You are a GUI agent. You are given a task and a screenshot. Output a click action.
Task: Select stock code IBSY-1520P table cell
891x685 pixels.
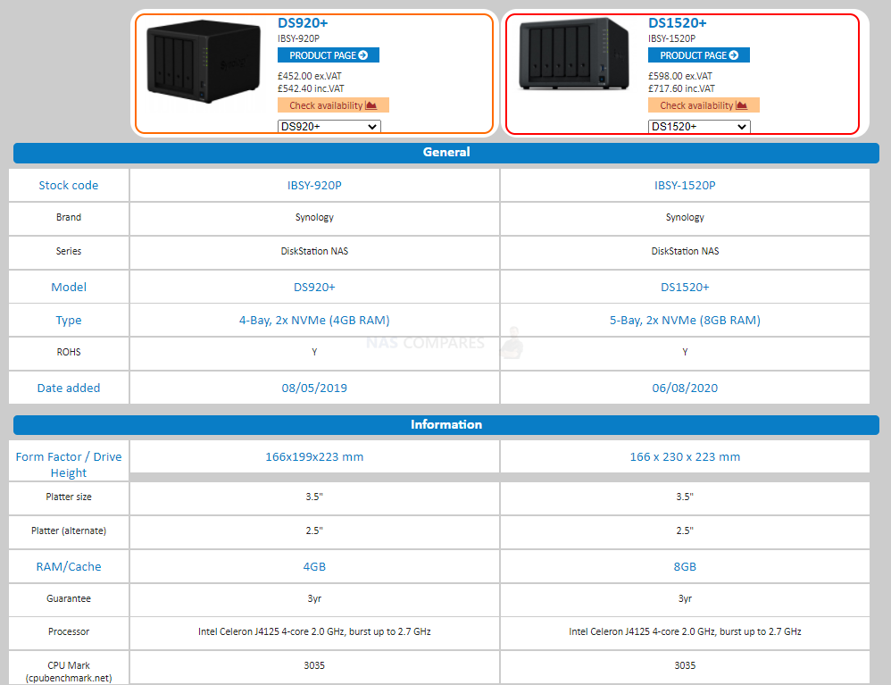(x=685, y=186)
